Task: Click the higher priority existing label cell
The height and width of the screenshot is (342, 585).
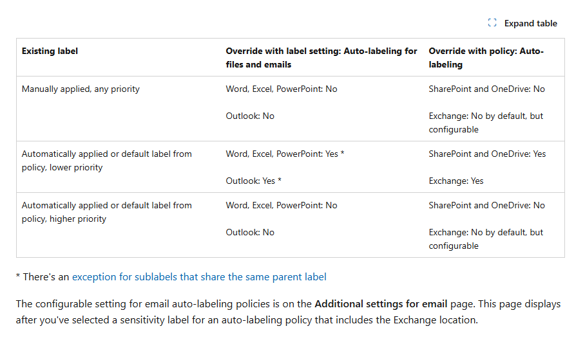Action: (107, 212)
